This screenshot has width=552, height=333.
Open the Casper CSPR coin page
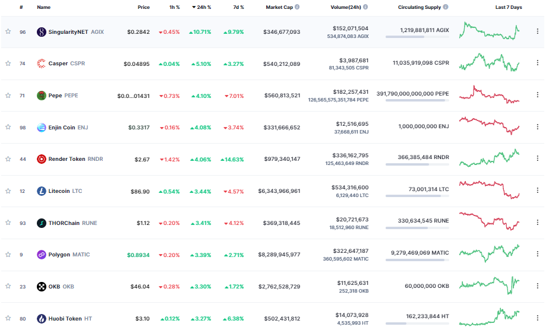pyautogui.click(x=67, y=64)
